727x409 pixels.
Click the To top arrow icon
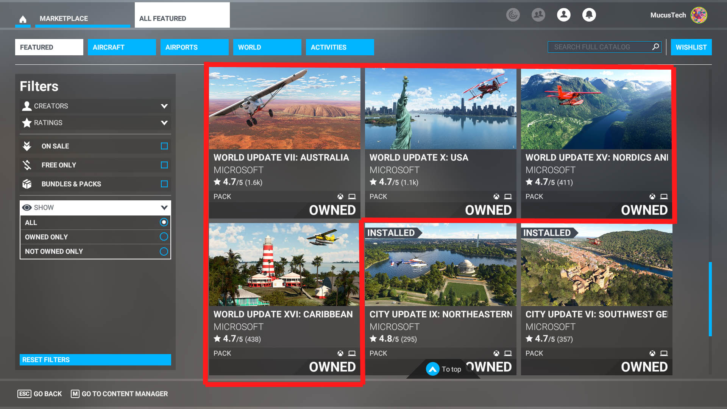click(x=432, y=369)
